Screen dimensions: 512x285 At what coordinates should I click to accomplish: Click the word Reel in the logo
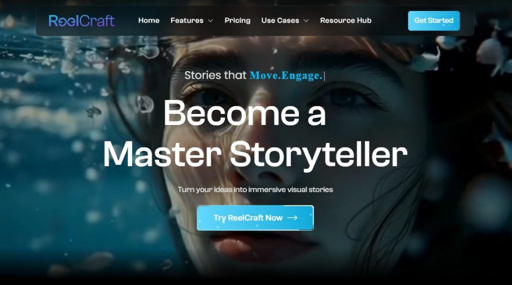point(63,21)
